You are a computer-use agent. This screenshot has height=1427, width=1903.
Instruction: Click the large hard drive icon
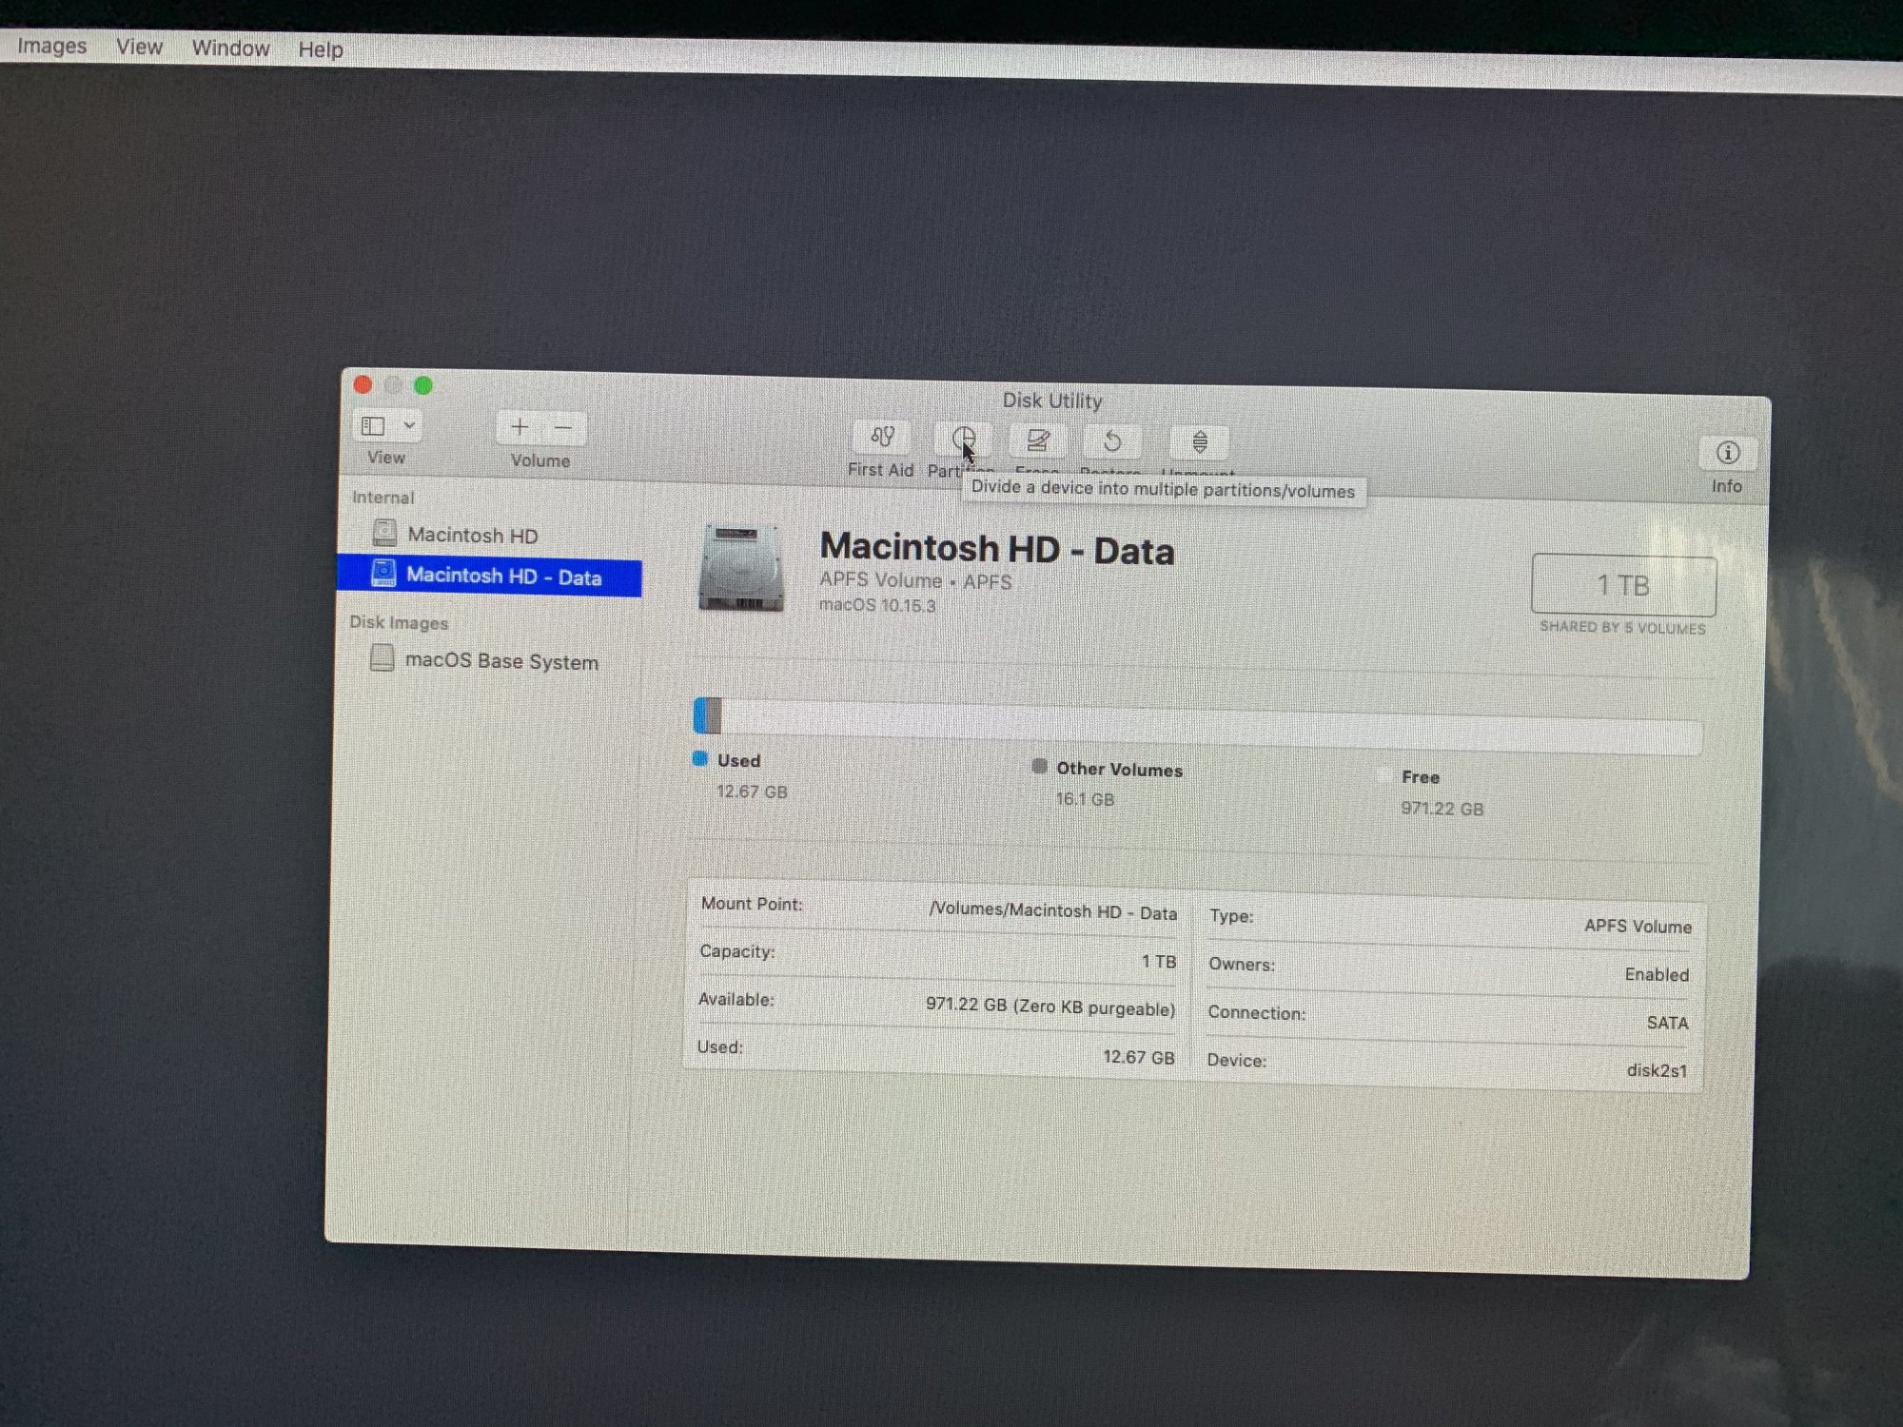point(741,568)
